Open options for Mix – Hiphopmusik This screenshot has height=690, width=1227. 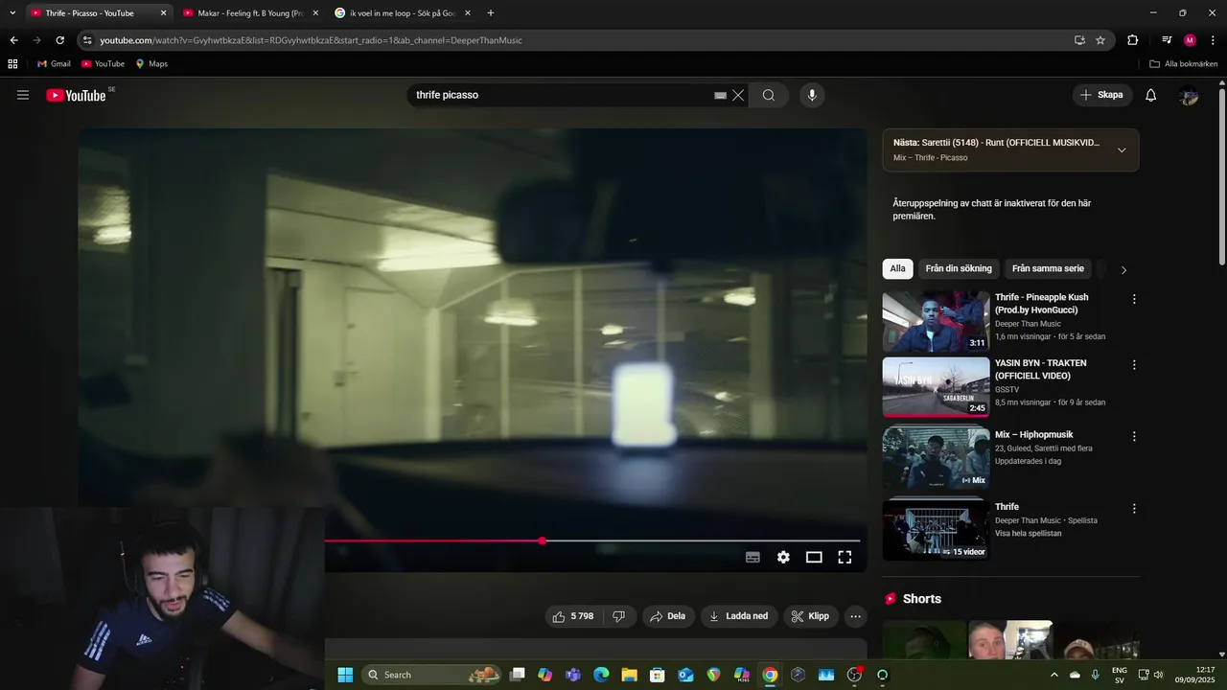tap(1134, 436)
